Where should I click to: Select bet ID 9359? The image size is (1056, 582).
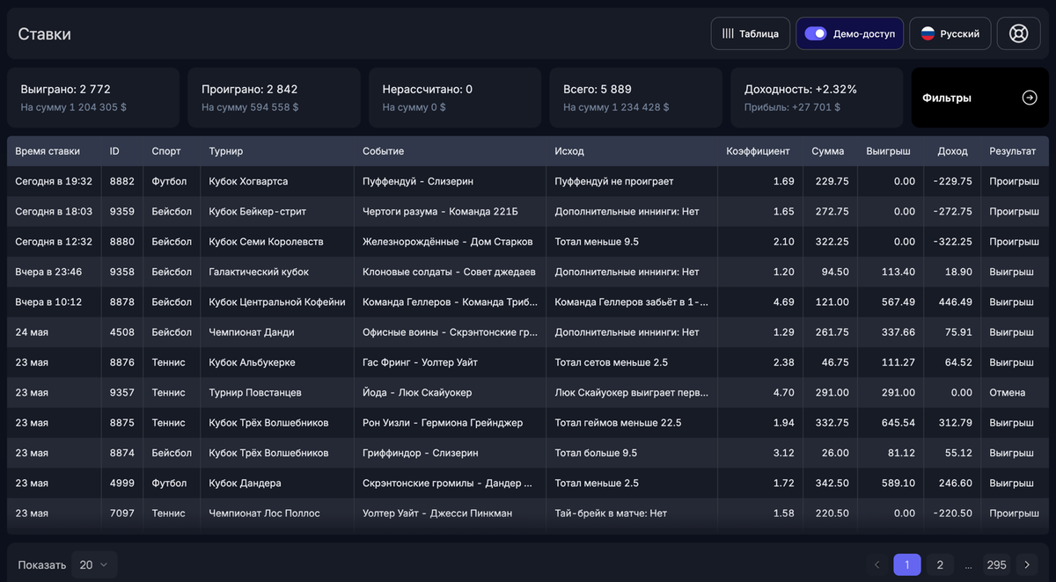tap(122, 211)
